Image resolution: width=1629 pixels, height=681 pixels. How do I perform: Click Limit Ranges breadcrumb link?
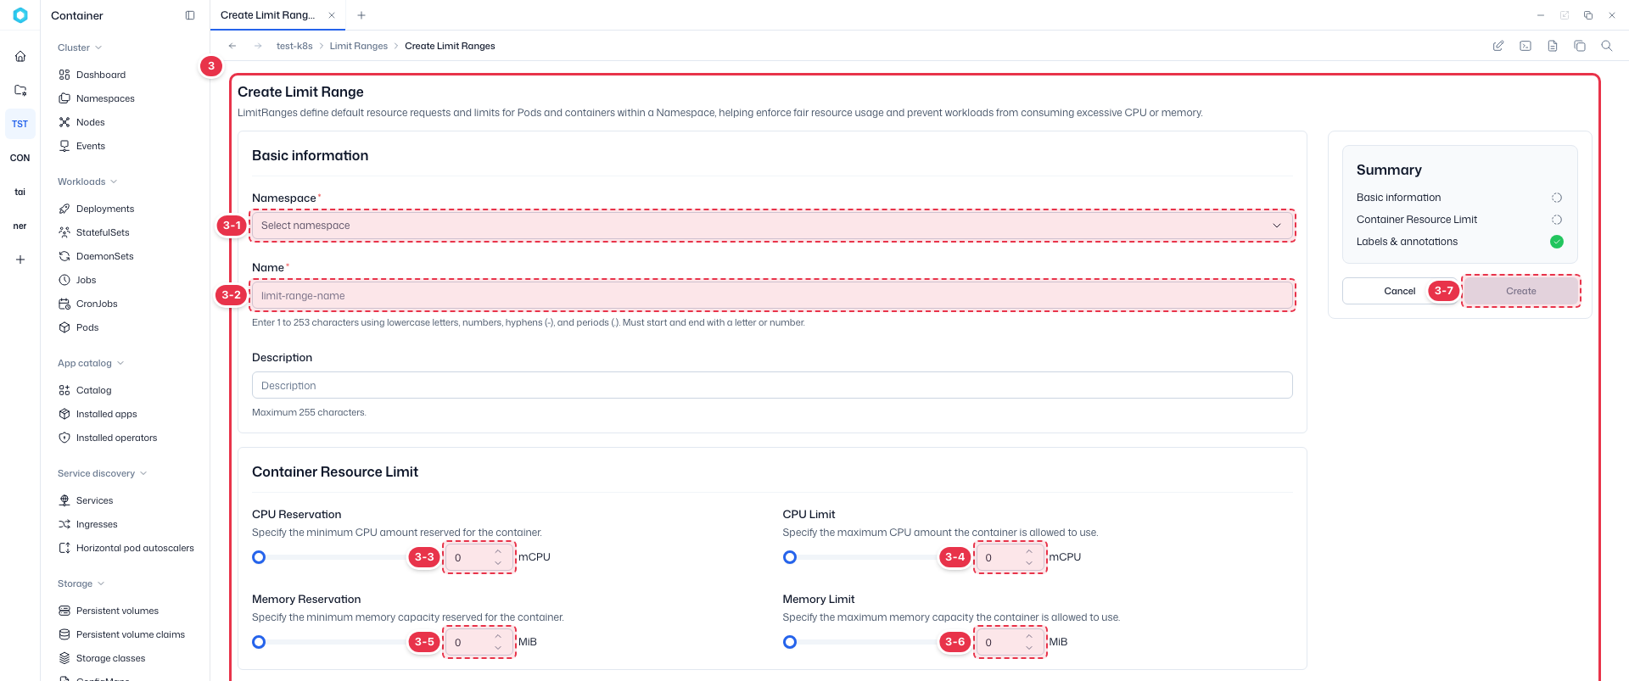point(358,46)
